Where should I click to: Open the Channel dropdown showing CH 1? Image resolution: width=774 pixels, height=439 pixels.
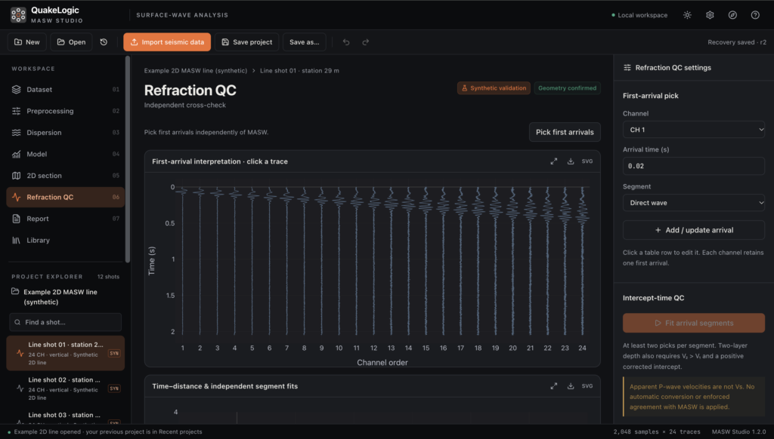point(694,130)
